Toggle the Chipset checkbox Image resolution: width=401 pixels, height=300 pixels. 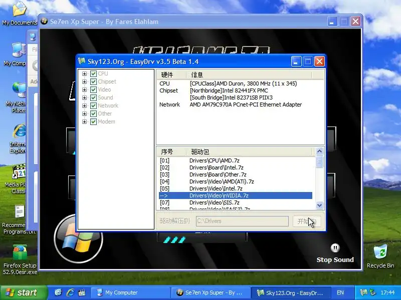point(93,81)
